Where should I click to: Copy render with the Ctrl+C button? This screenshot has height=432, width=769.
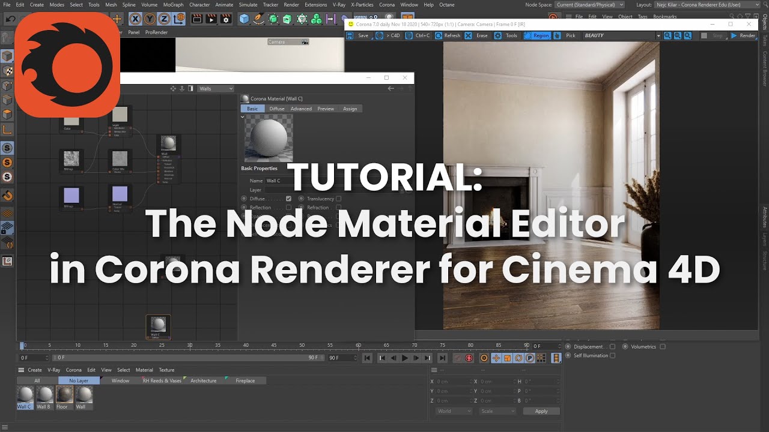418,35
